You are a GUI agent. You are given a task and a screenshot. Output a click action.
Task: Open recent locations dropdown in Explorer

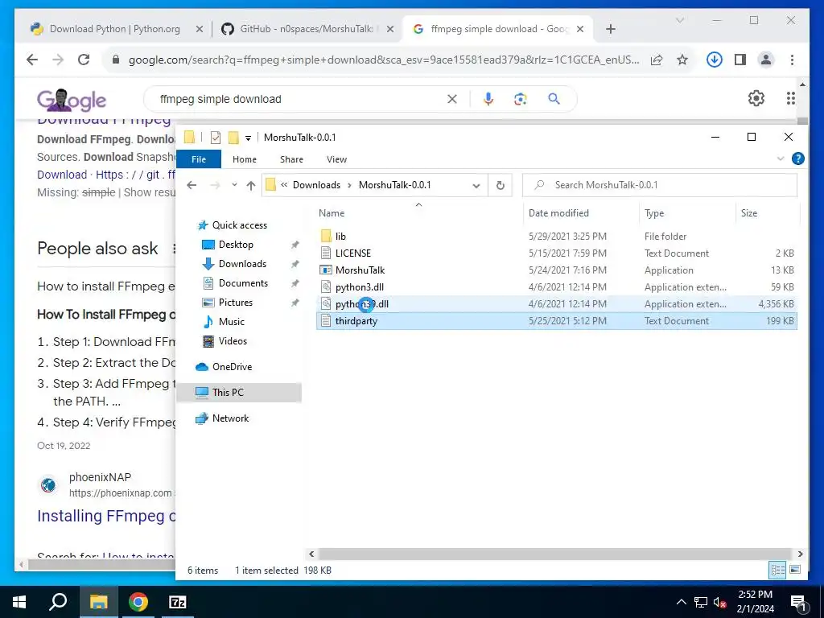pos(234,185)
